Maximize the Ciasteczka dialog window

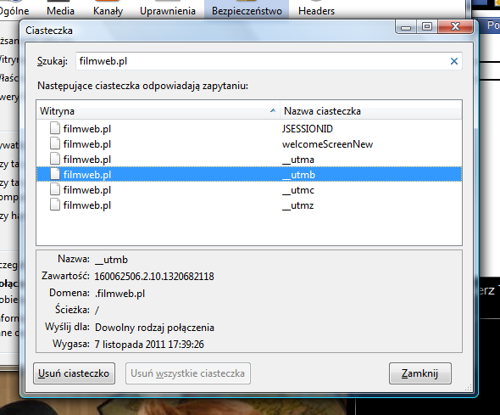[x=427, y=26]
